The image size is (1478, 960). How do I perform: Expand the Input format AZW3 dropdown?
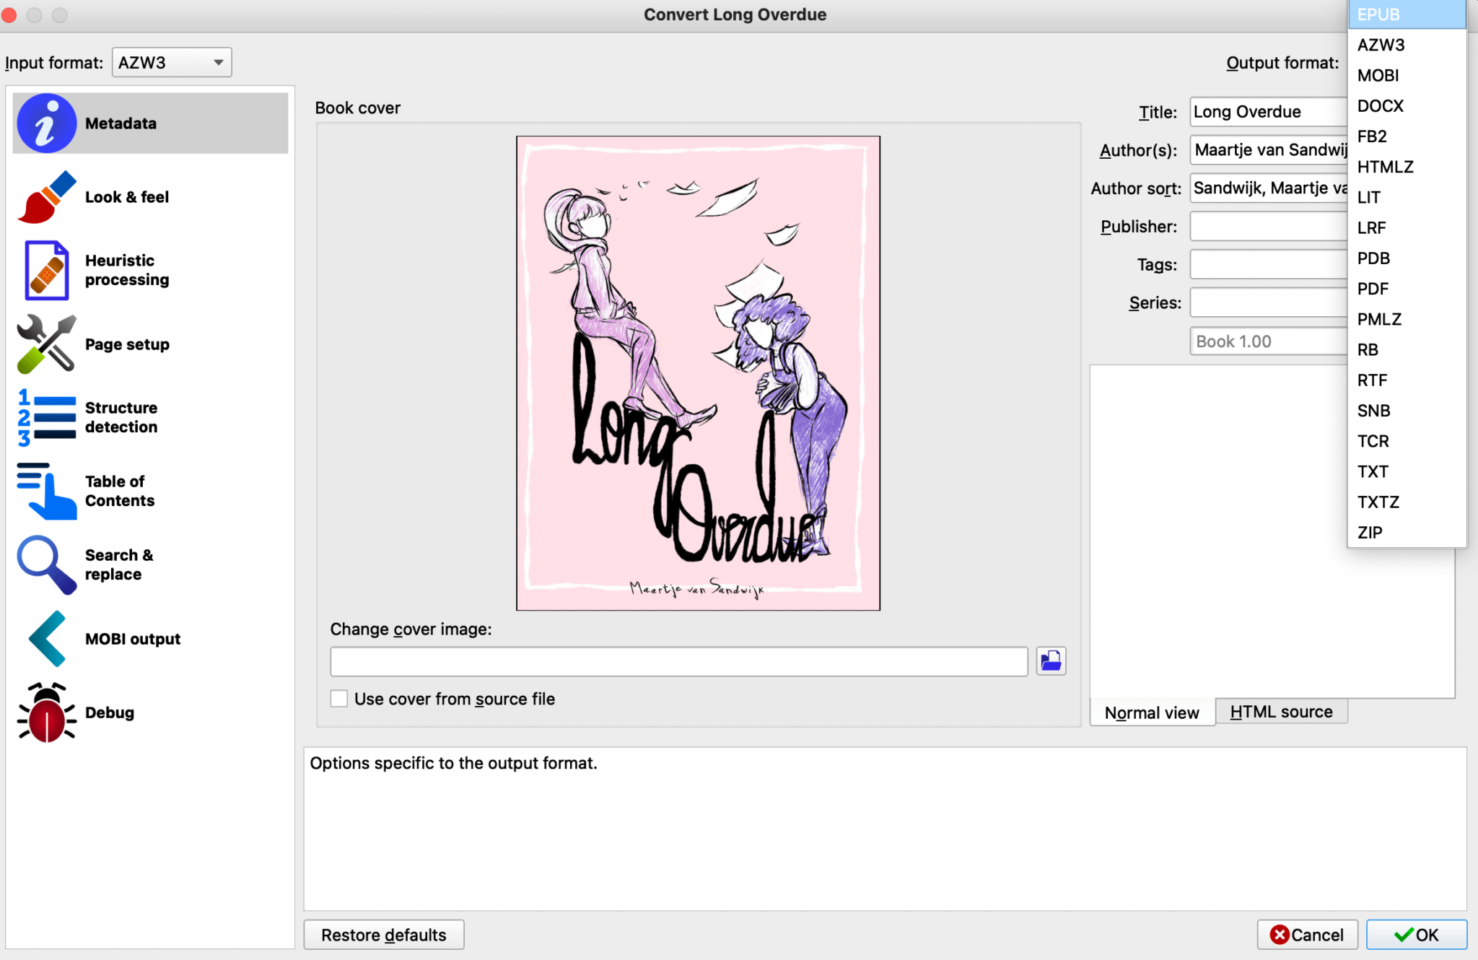coord(172,63)
